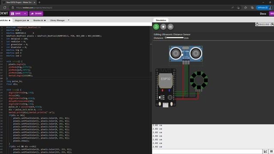
Task: Adjust the ultrasonic Distance slider
Action: click(x=174, y=38)
